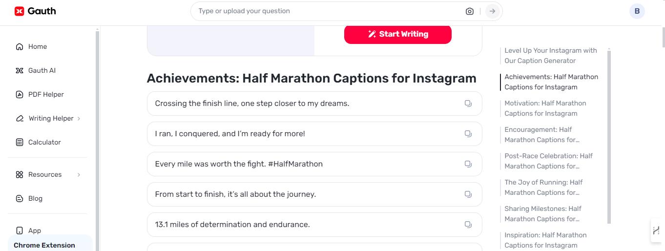
Task: Copy the 'Every mile was worth the fight' caption
Action: pos(468,164)
